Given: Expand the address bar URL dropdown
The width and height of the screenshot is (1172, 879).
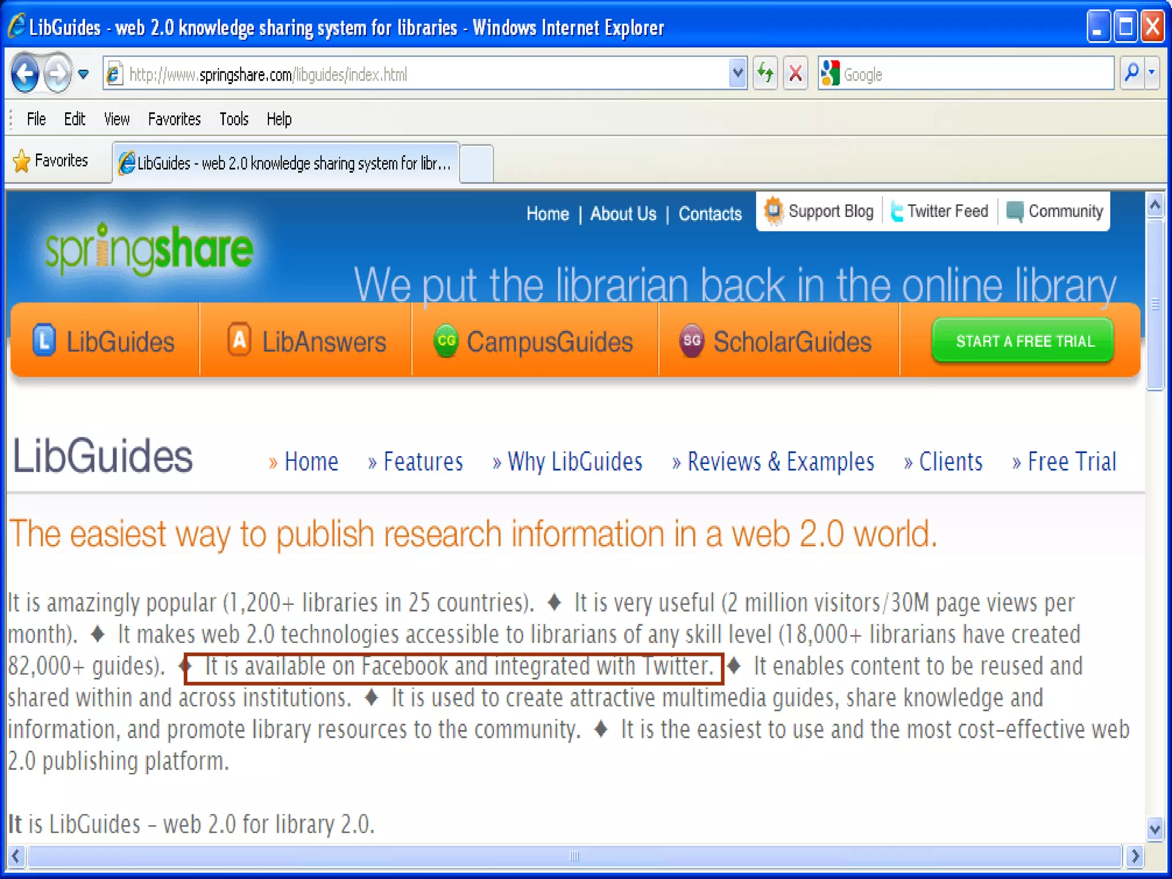Looking at the screenshot, I should tap(738, 74).
